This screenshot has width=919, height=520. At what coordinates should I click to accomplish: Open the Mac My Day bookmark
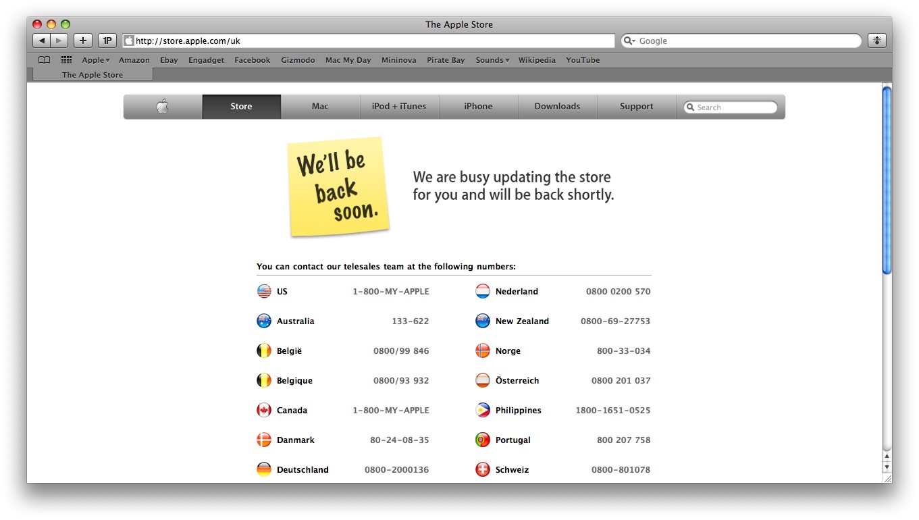(348, 60)
